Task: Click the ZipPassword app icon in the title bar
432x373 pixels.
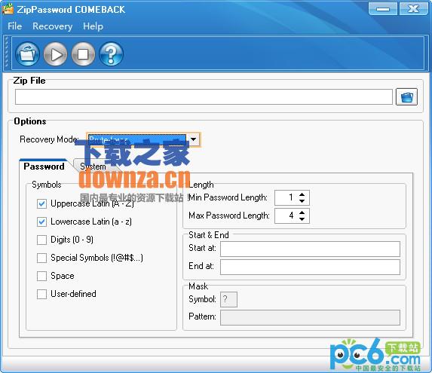Action: [8, 9]
